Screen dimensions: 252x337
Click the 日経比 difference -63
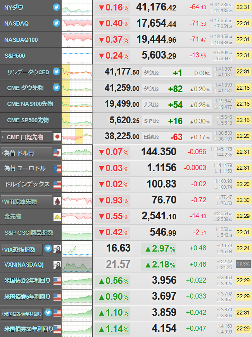pyautogui.click(x=176, y=137)
